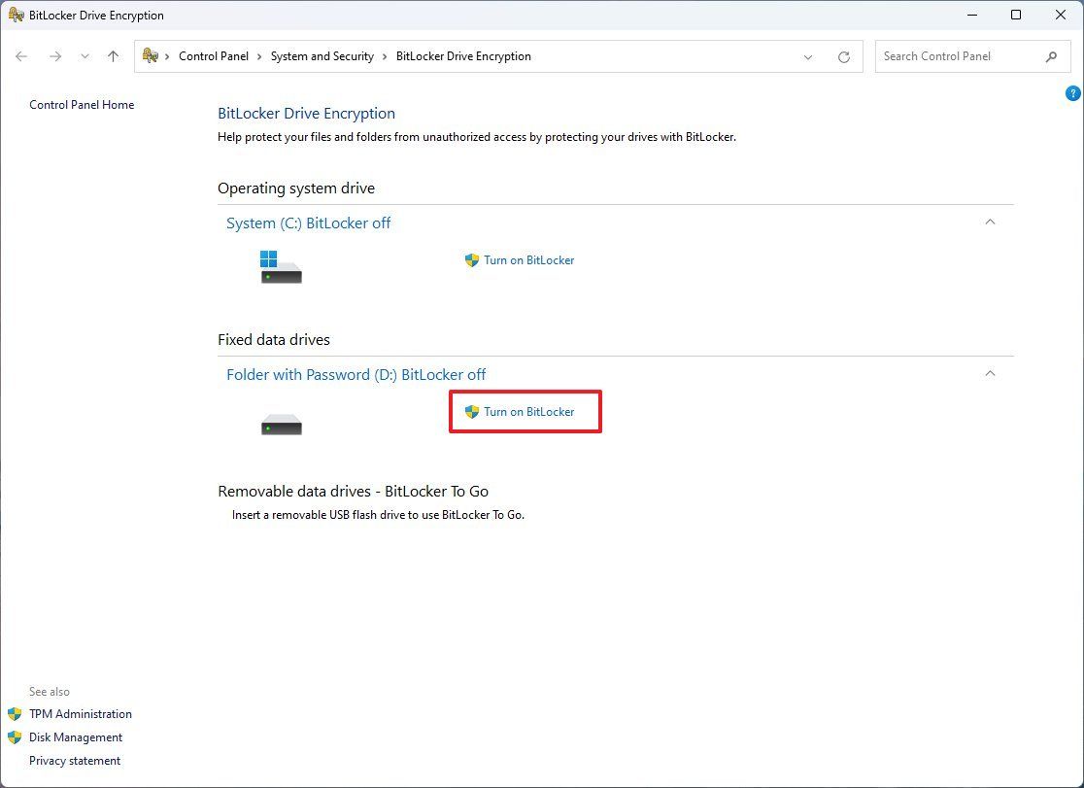1084x788 pixels.
Task: Collapse the Folder with Password (D:) section
Action: tap(990, 373)
